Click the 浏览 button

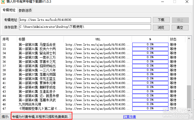161,27
